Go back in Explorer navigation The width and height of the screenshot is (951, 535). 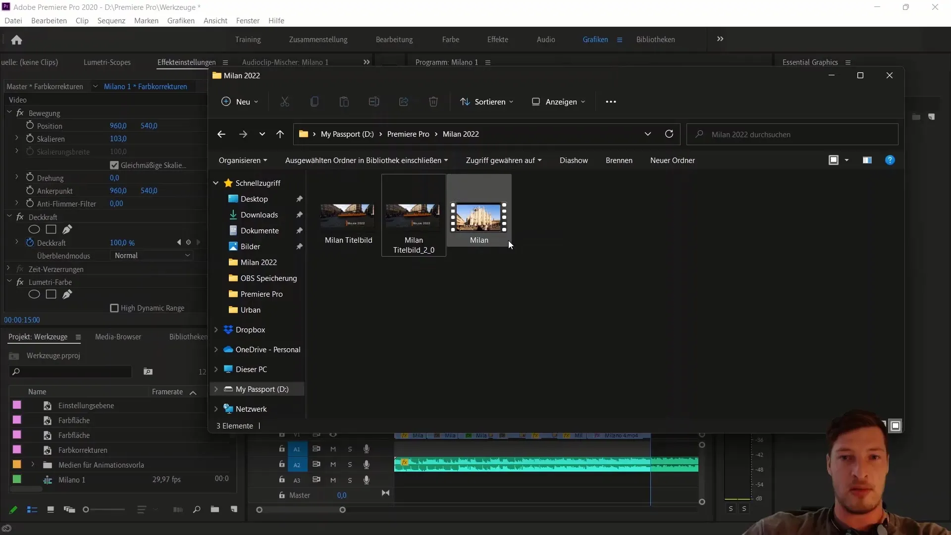pyautogui.click(x=221, y=134)
